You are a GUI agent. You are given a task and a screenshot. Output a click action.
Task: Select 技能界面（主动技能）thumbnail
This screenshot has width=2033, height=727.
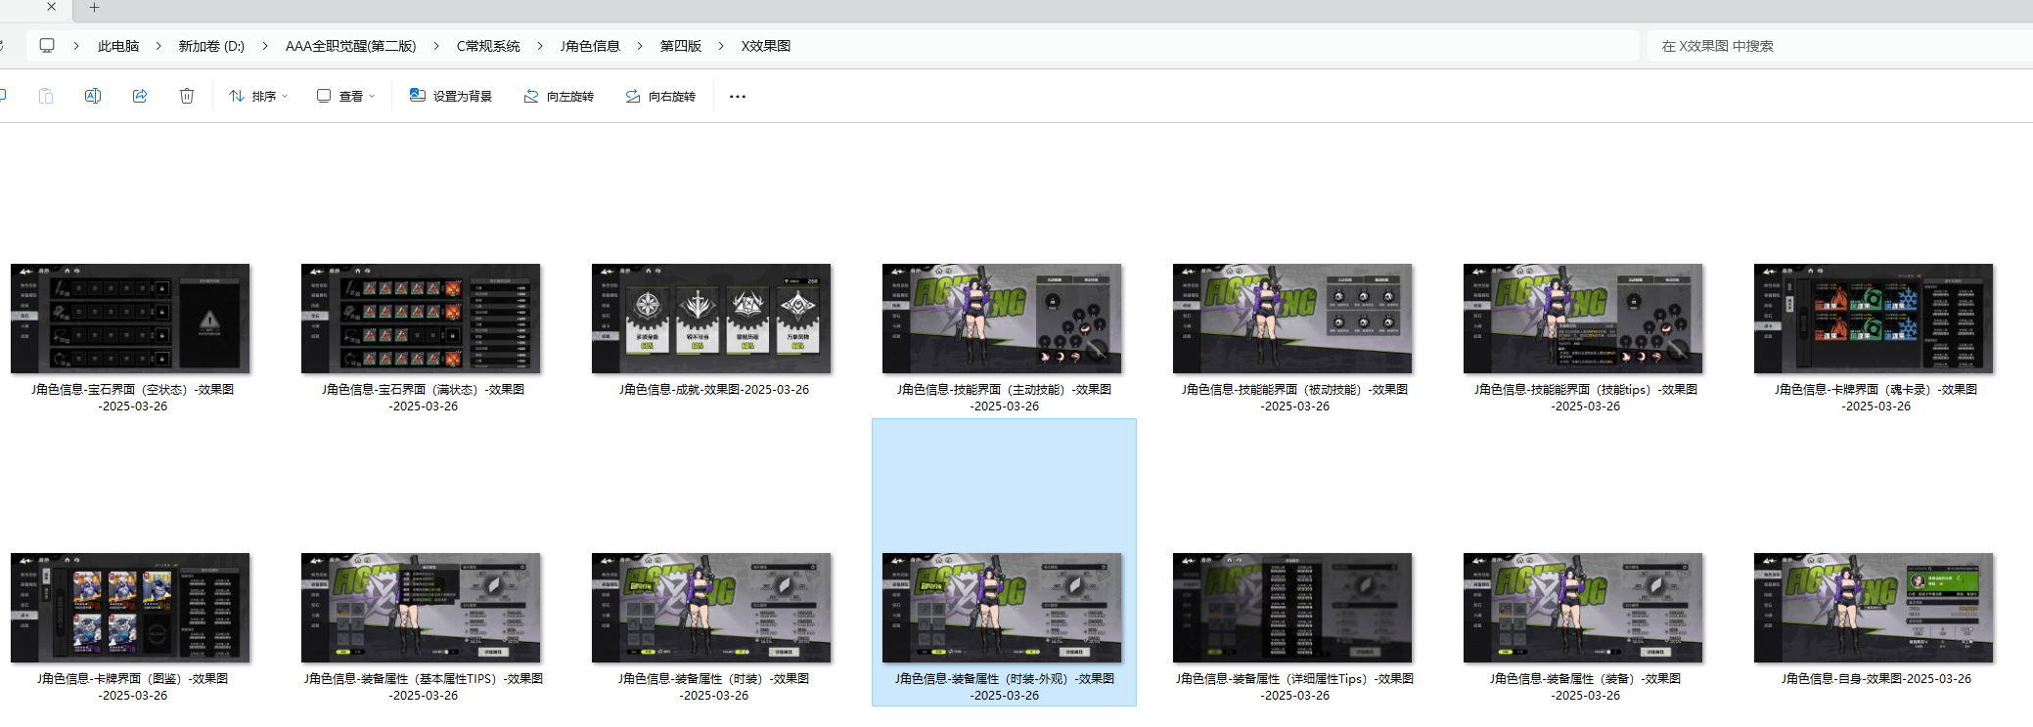click(x=1002, y=319)
